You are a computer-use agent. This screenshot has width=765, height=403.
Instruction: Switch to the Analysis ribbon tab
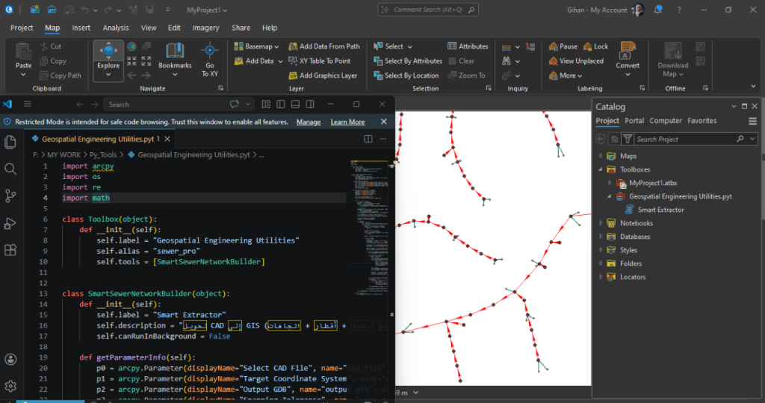click(116, 28)
